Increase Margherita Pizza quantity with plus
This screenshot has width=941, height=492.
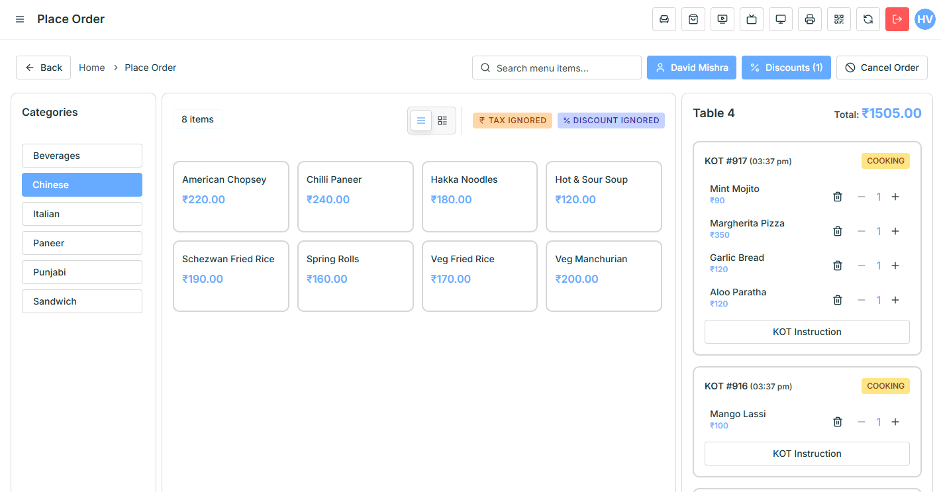pyautogui.click(x=895, y=231)
